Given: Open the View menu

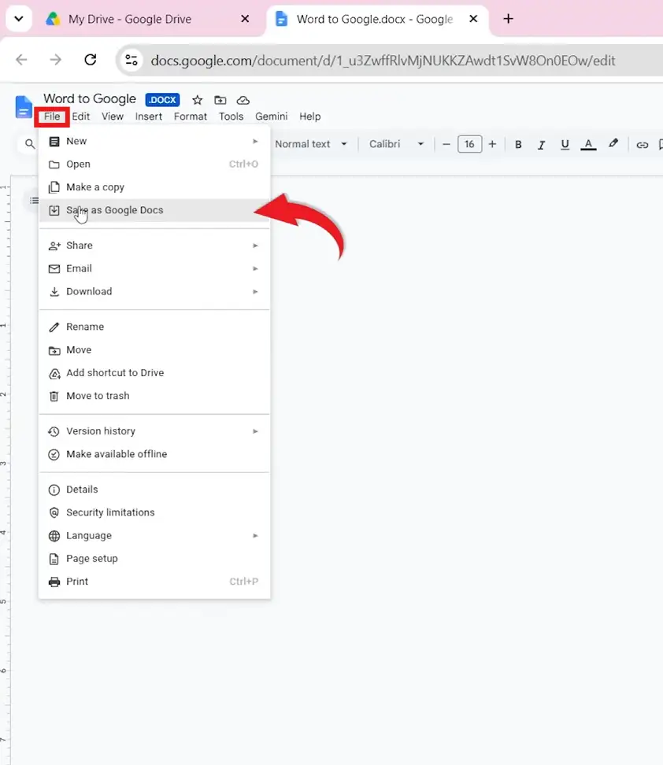Looking at the screenshot, I should (x=113, y=116).
